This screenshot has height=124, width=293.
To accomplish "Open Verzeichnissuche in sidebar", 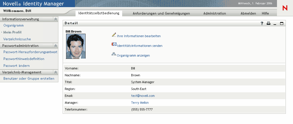I will click(x=17, y=39).
